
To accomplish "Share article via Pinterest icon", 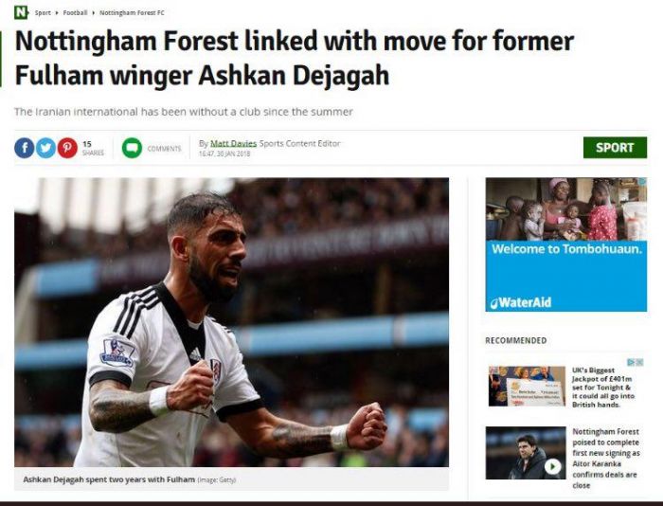I will pos(67,148).
